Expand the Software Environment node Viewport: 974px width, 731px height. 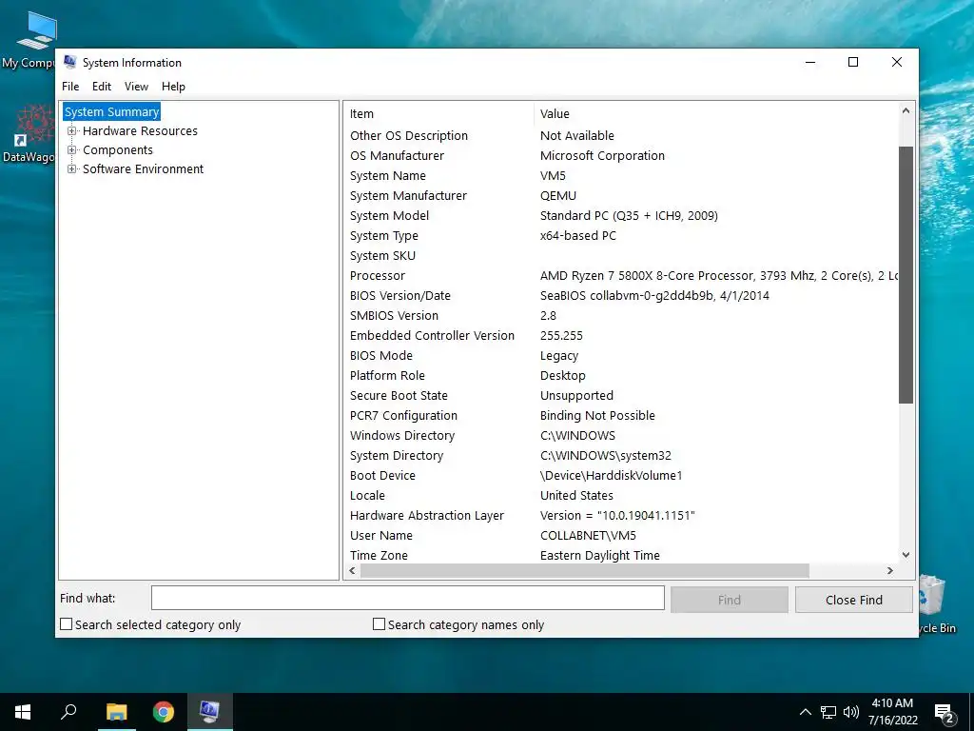pos(72,169)
